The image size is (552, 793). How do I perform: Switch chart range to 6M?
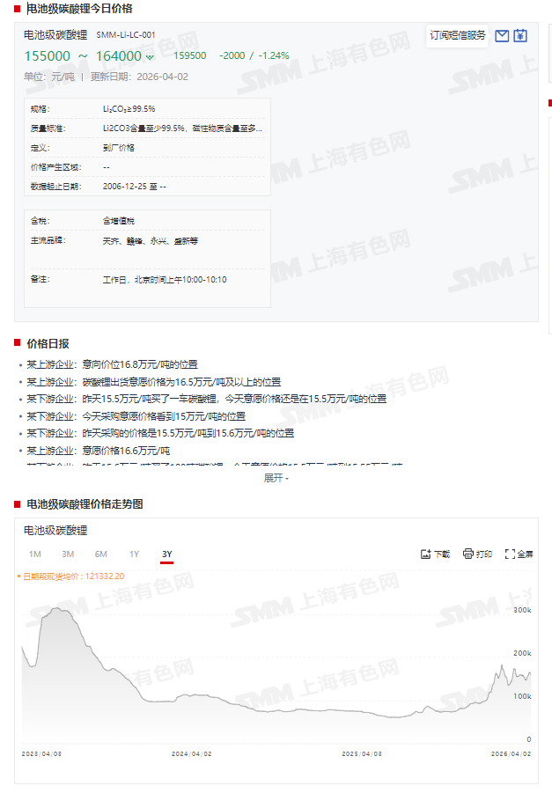pyautogui.click(x=100, y=554)
